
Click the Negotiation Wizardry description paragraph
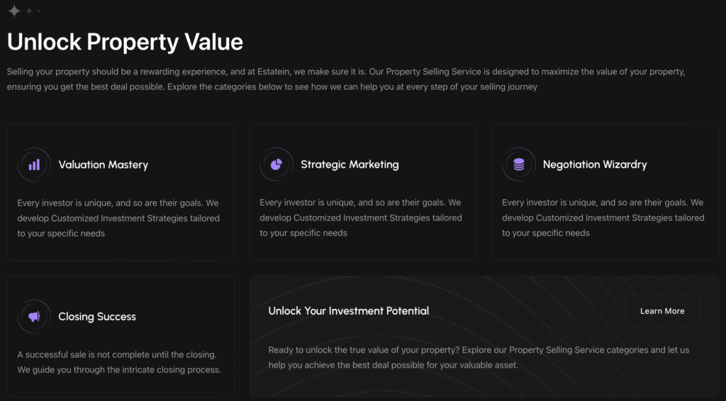point(603,218)
